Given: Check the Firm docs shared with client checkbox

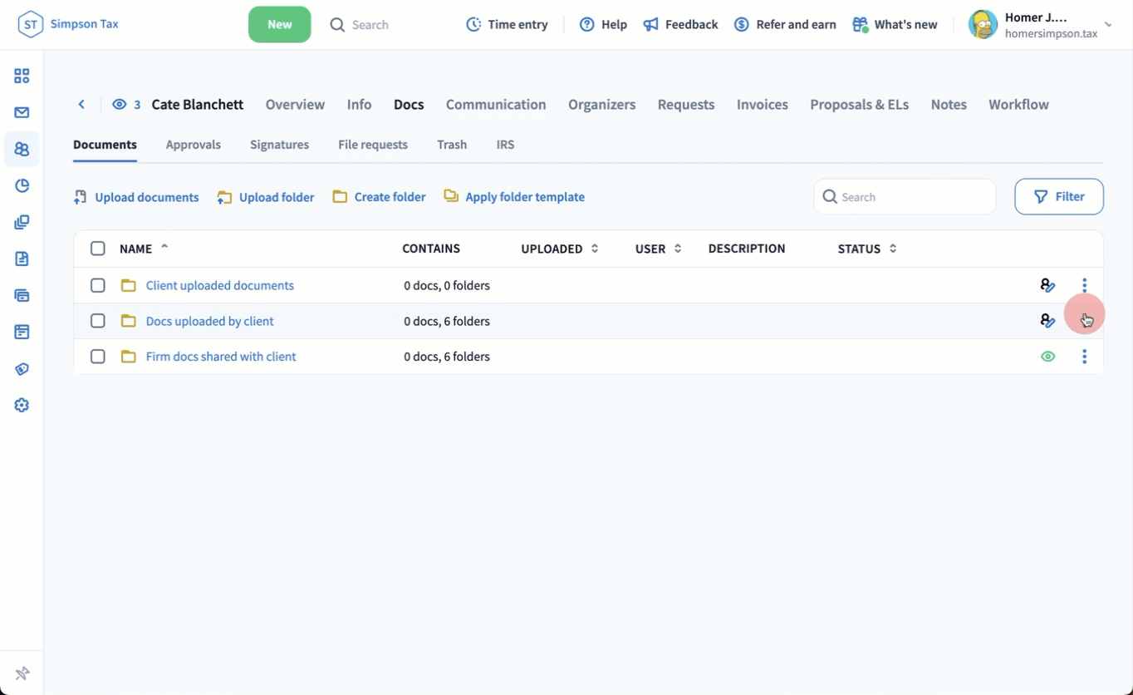Looking at the screenshot, I should (x=98, y=357).
